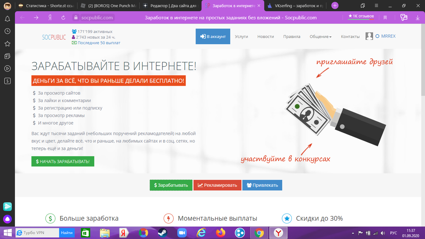
Task: Show hidden tray icons arrow
Action: (x=354, y=233)
